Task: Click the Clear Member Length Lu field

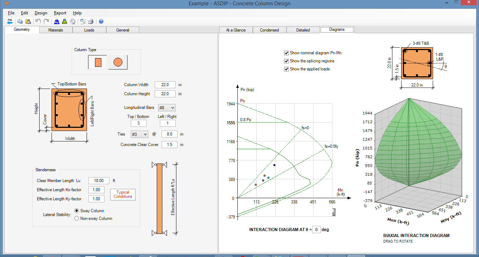Action: (x=99, y=181)
